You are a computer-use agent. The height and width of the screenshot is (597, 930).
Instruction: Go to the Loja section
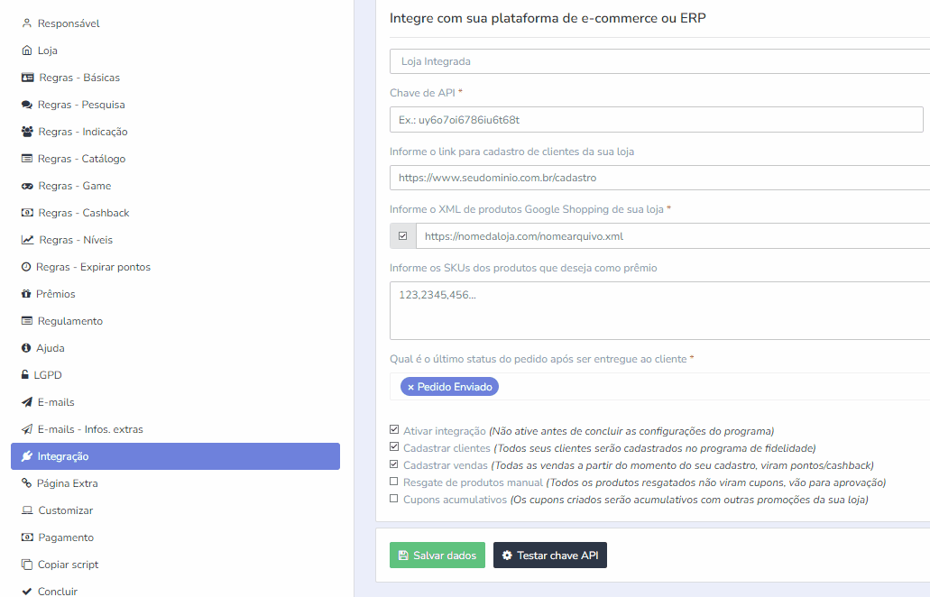[x=175, y=51]
